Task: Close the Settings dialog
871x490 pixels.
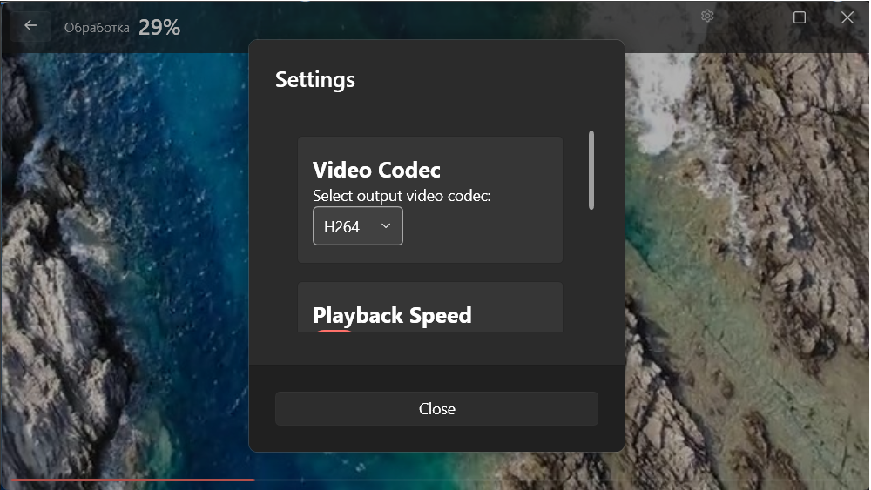Action: (x=436, y=409)
